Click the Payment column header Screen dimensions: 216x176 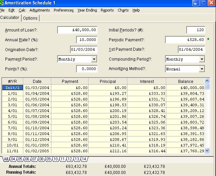pyautogui.click(x=70, y=81)
